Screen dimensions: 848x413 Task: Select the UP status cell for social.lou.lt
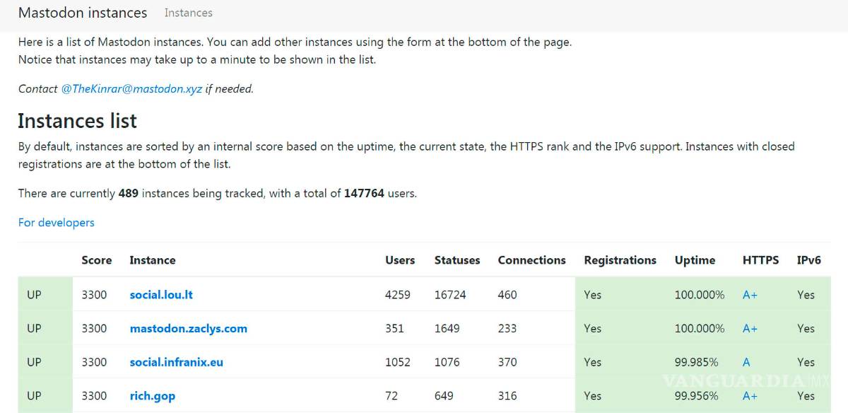(33, 294)
